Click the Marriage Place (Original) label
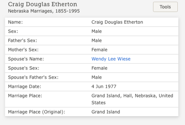The height and width of the screenshot is (125, 185). (x=36, y=112)
